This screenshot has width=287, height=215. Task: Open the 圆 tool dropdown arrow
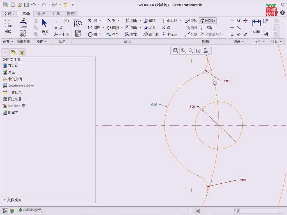100,34
